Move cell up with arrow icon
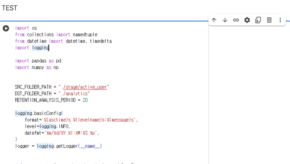 pos(214,20)
